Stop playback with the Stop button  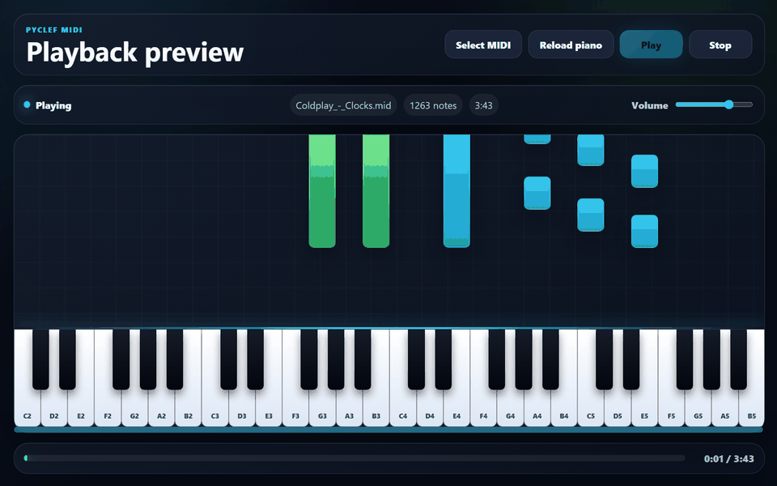coord(720,45)
